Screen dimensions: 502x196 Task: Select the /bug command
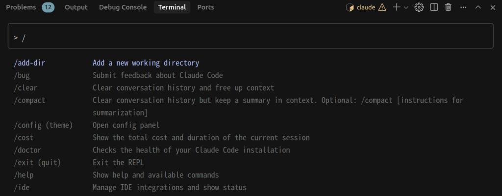(22, 75)
